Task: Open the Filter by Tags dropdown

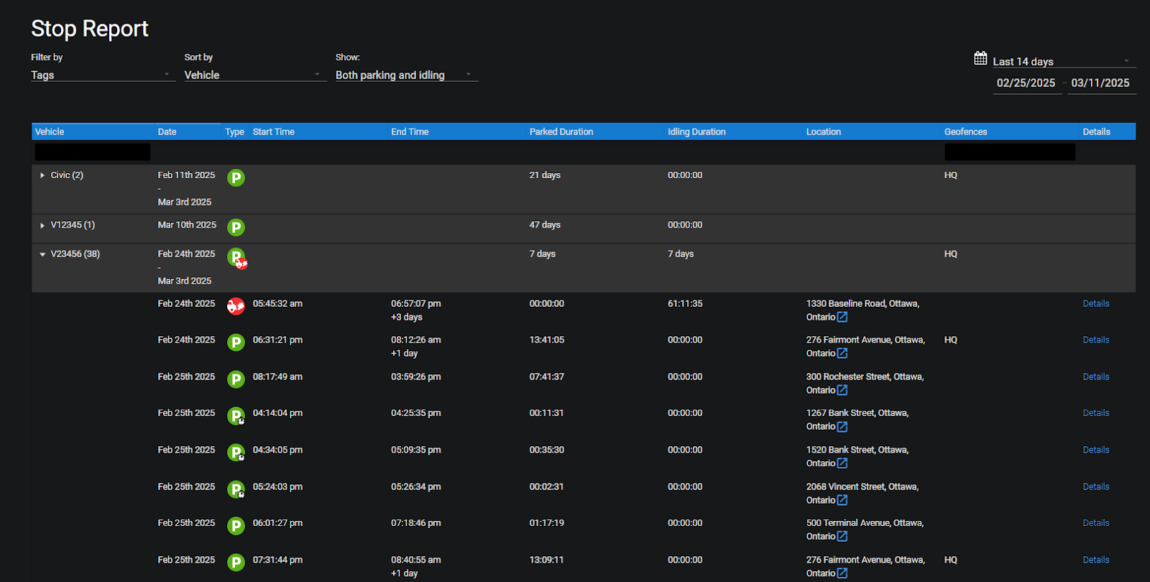Action: (x=102, y=75)
